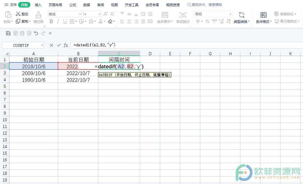Click the Cut (剪切) scissors icon
Image resolution: width=303 pixels, height=184 pixels.
click(18, 14)
